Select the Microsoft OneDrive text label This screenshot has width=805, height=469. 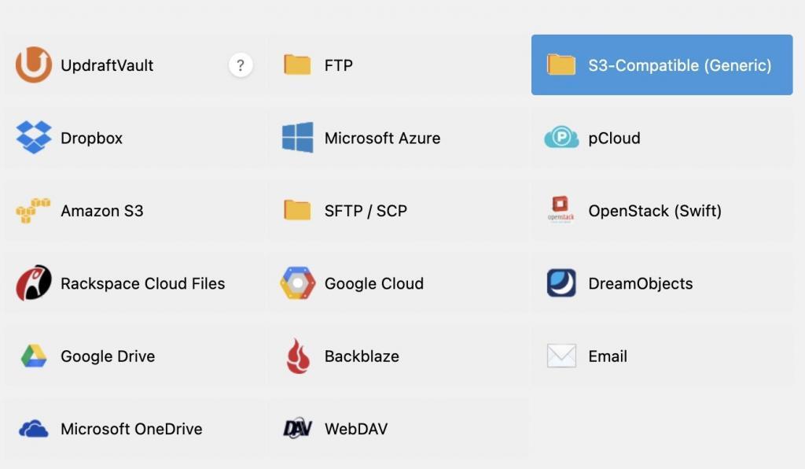[x=131, y=429]
